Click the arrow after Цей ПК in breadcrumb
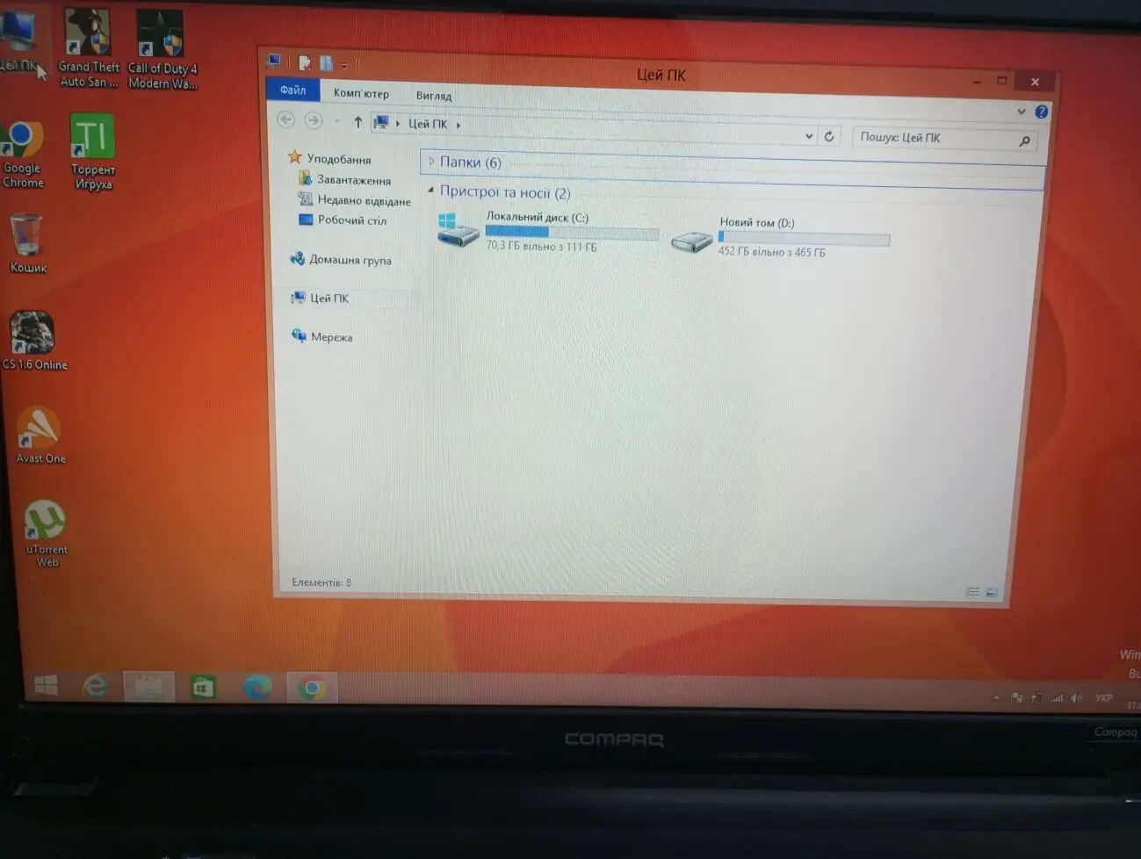The height and width of the screenshot is (859, 1141). pos(459,125)
